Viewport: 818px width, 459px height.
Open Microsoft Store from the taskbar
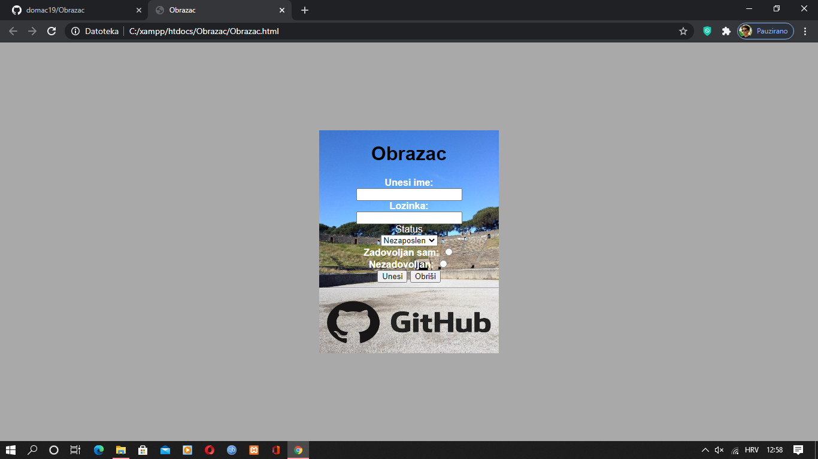143,450
